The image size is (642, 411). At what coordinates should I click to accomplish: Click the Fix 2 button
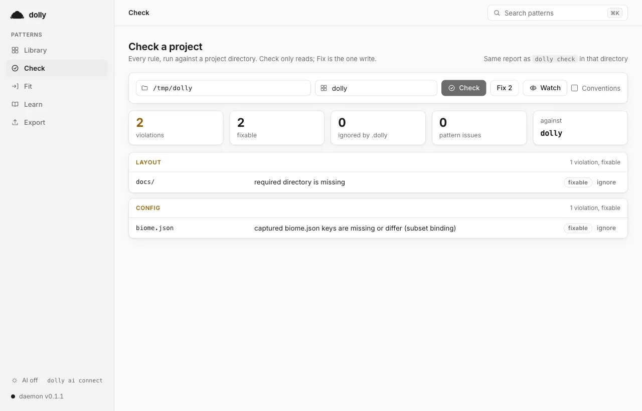coord(505,88)
